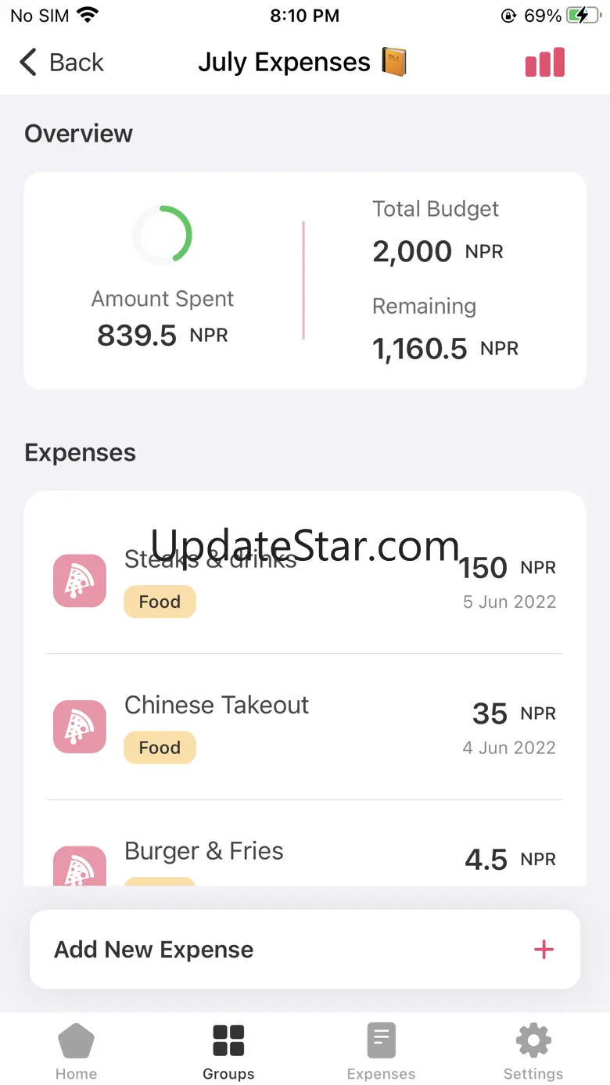Open the Chinese Takeout expense entry
The width and height of the screenshot is (610, 1085).
(217, 706)
